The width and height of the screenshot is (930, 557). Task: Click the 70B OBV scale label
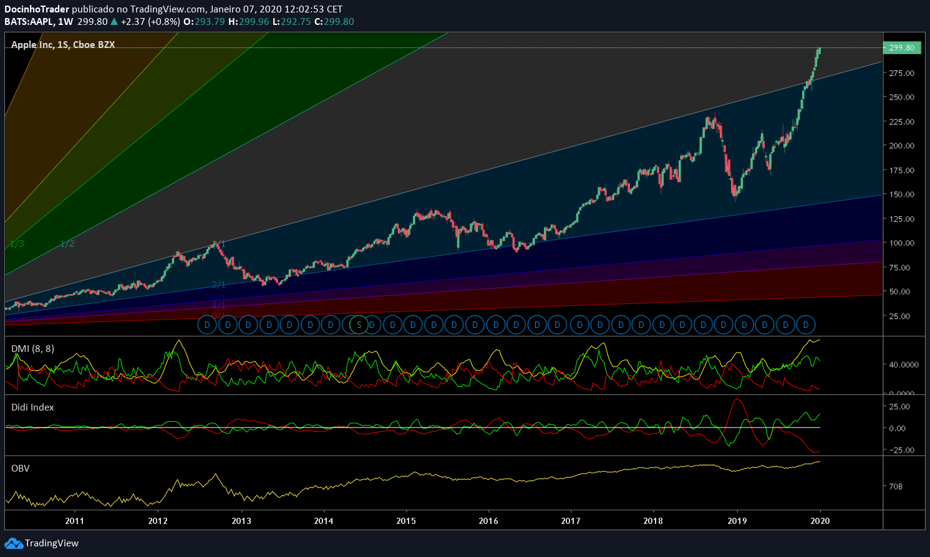point(896,487)
